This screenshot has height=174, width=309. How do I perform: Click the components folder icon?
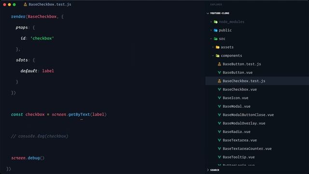coord(218,56)
